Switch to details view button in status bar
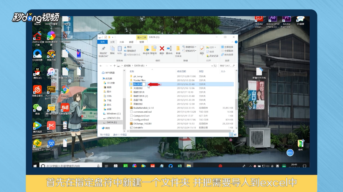 click(x=231, y=135)
